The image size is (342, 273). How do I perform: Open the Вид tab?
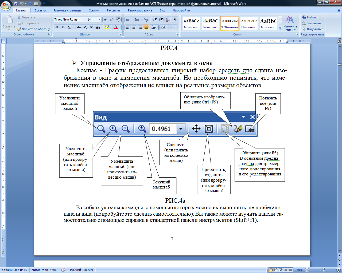pos(162,10)
